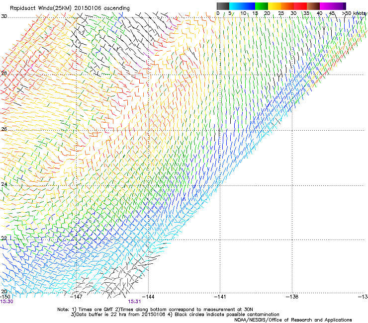Click the '>50 knots' legend label
Image resolution: width=368 pixels, height=323 pixels.
(354, 13)
